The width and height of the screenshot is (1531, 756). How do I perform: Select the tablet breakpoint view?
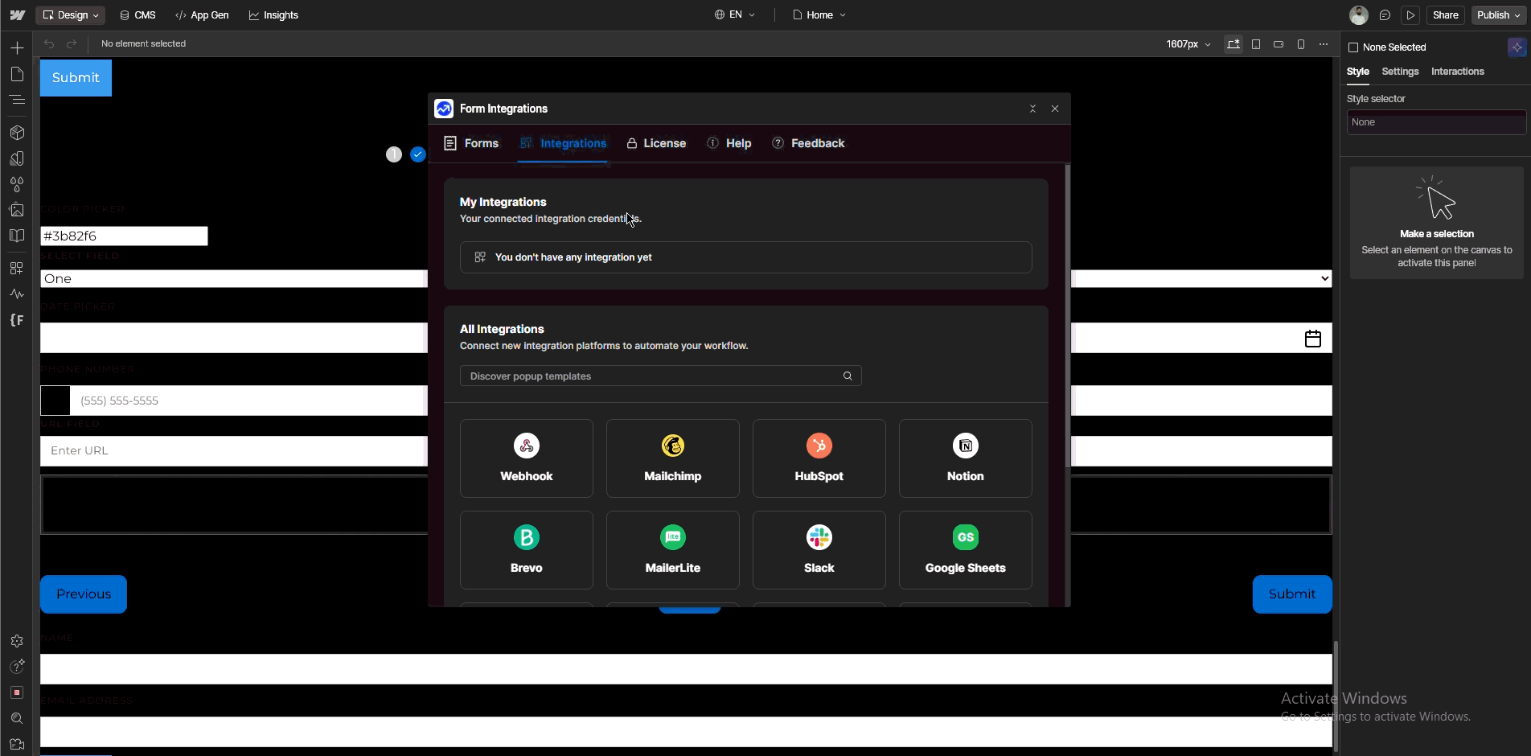pos(1256,44)
